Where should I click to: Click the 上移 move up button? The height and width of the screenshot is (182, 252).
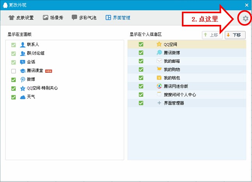[x=212, y=35]
